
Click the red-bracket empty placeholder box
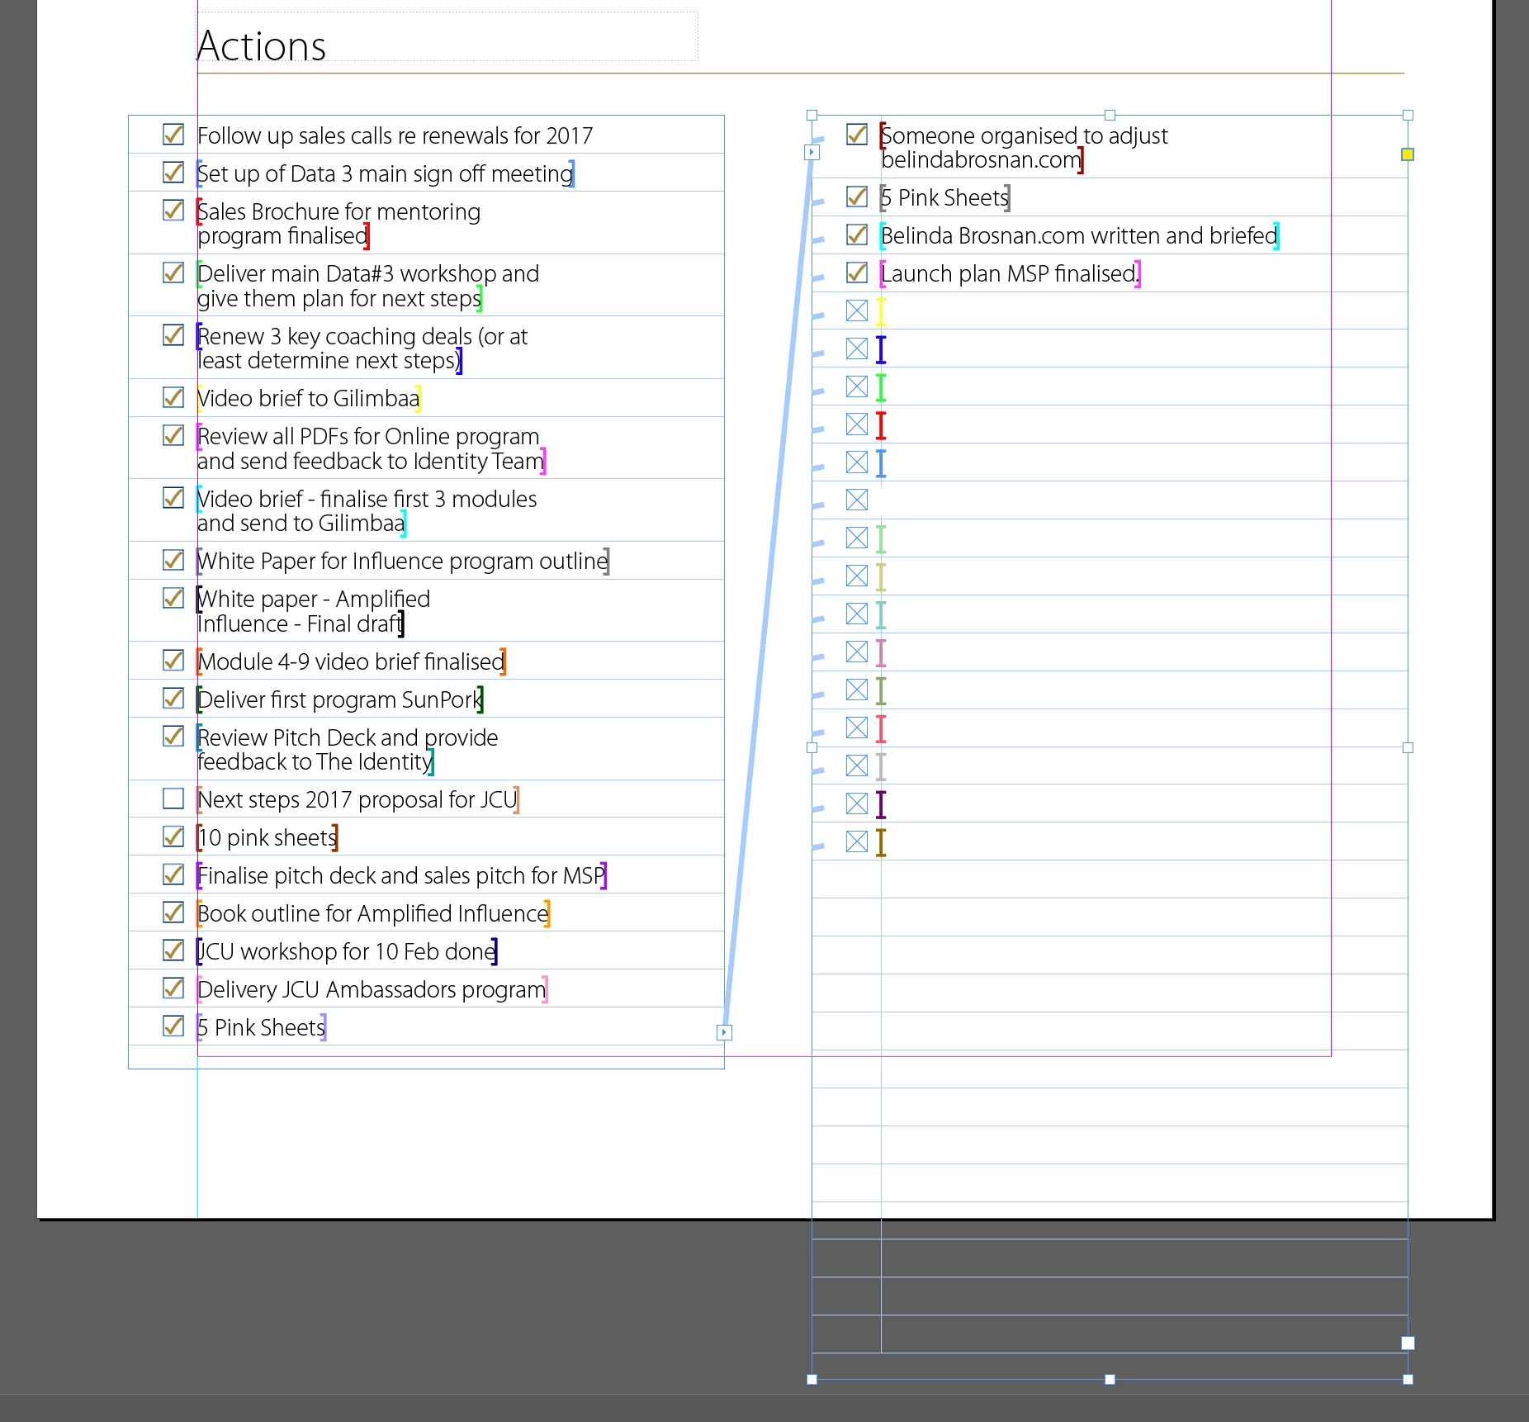pos(857,424)
